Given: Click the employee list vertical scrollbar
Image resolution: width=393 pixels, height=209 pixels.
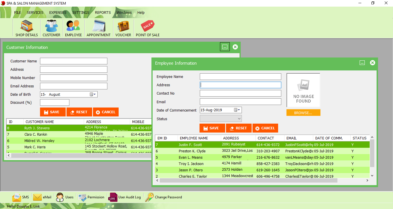Looking at the screenshot, I should 372,153.
